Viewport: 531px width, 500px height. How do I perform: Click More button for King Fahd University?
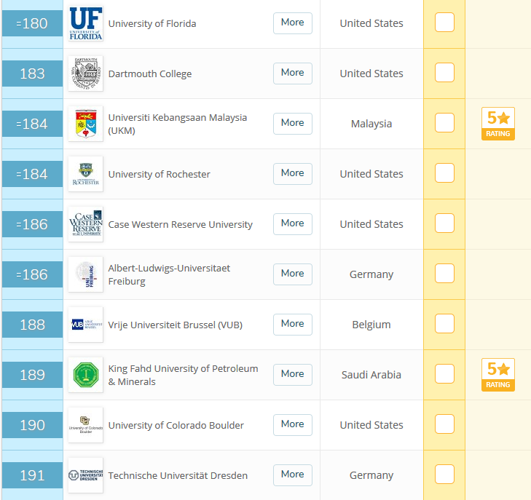click(292, 374)
